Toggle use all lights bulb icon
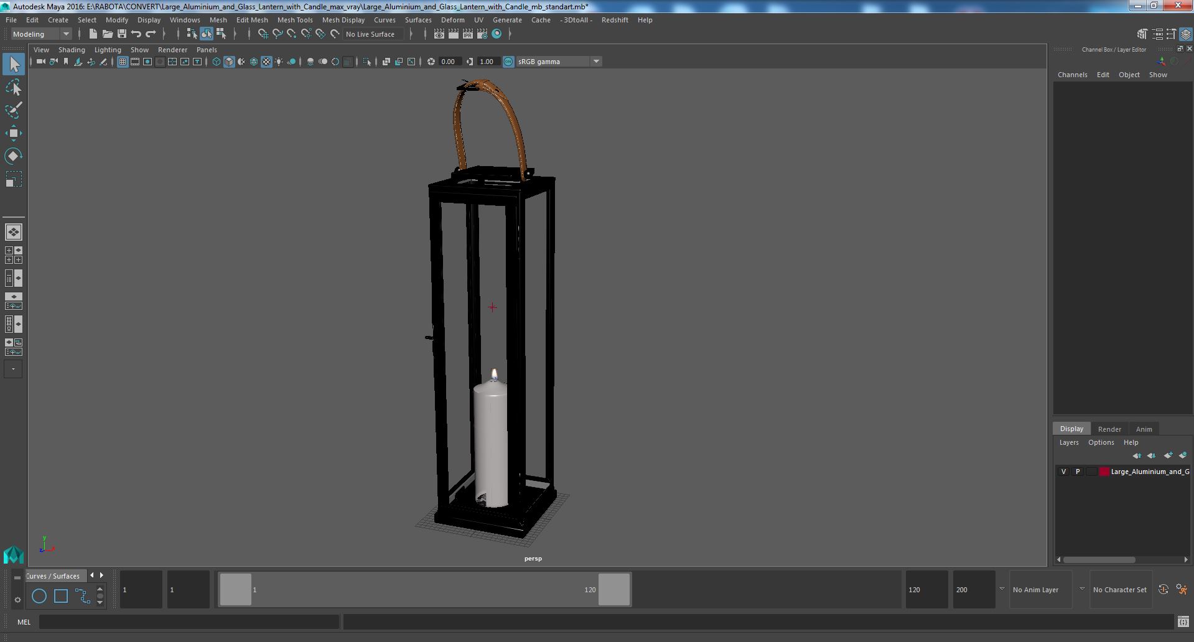This screenshot has width=1194, height=642. click(279, 62)
